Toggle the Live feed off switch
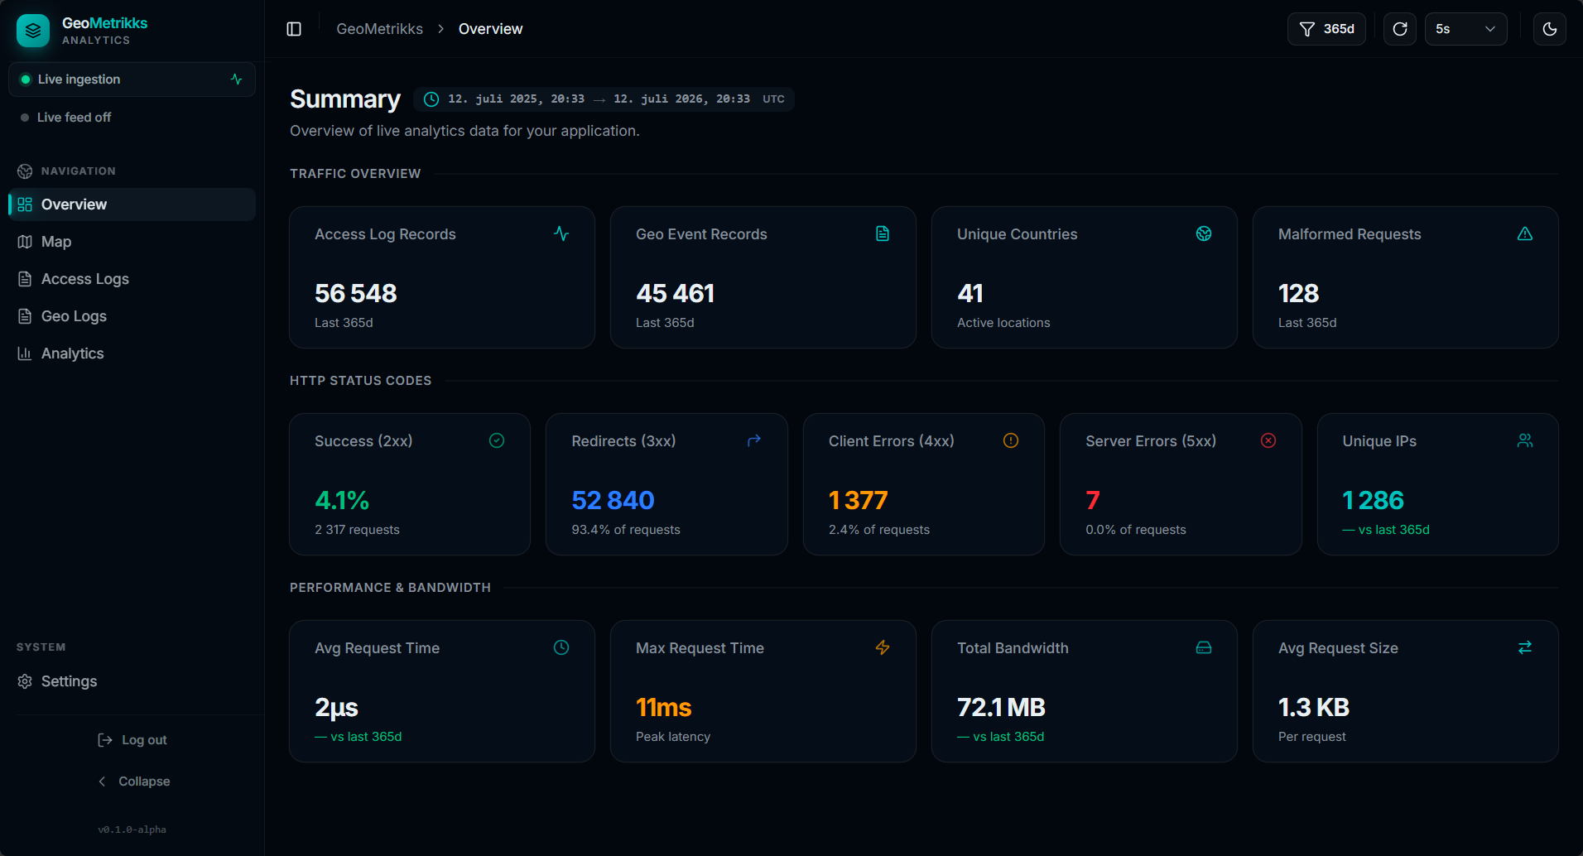This screenshot has width=1583, height=856. point(66,118)
